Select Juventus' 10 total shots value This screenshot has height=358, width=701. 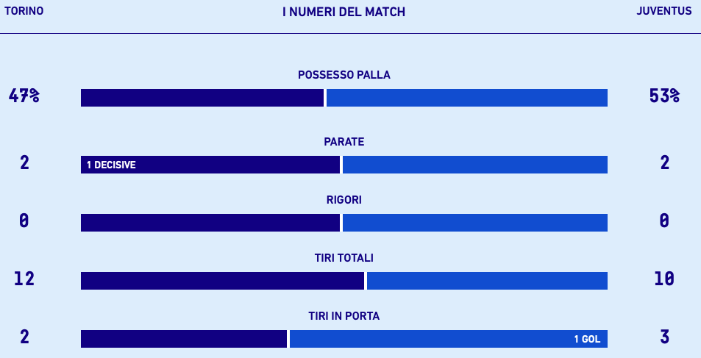(664, 279)
